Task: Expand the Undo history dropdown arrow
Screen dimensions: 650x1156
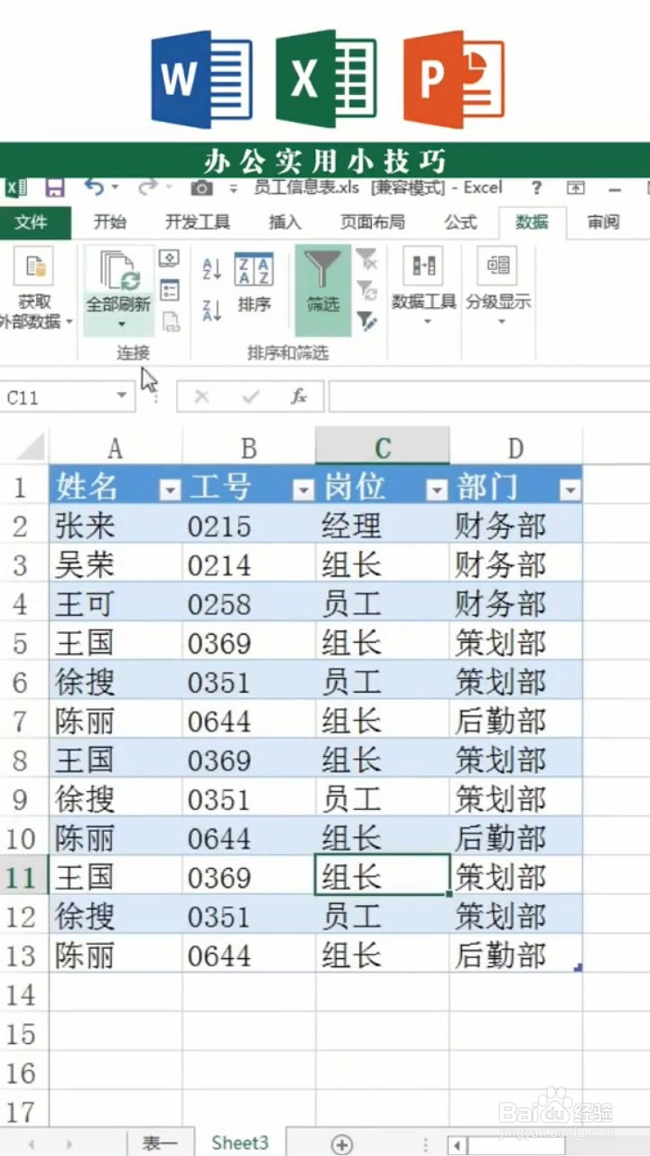Action: coord(115,188)
